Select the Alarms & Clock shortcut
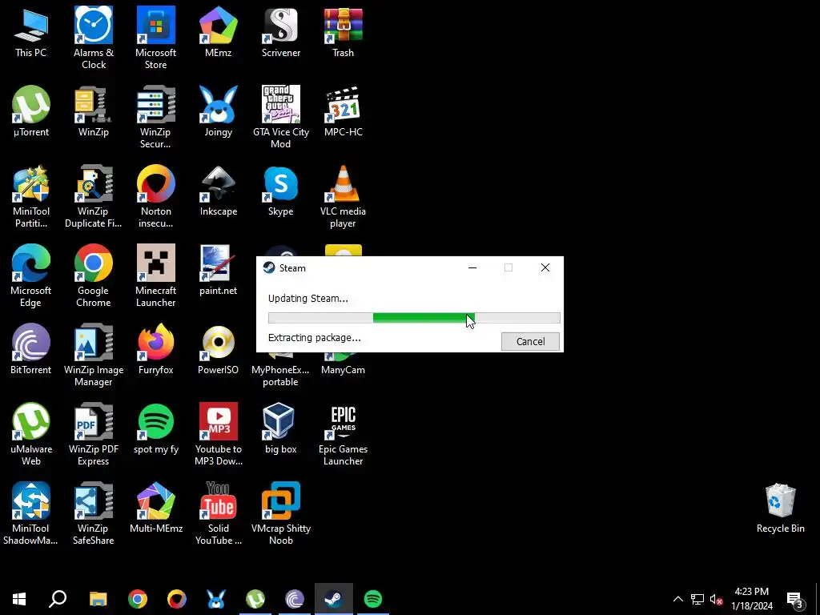Screen dimensions: 820x615 (x=94, y=38)
